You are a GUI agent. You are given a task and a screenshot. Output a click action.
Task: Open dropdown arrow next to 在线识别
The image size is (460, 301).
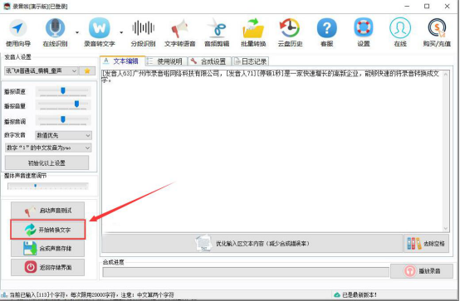(x=77, y=32)
